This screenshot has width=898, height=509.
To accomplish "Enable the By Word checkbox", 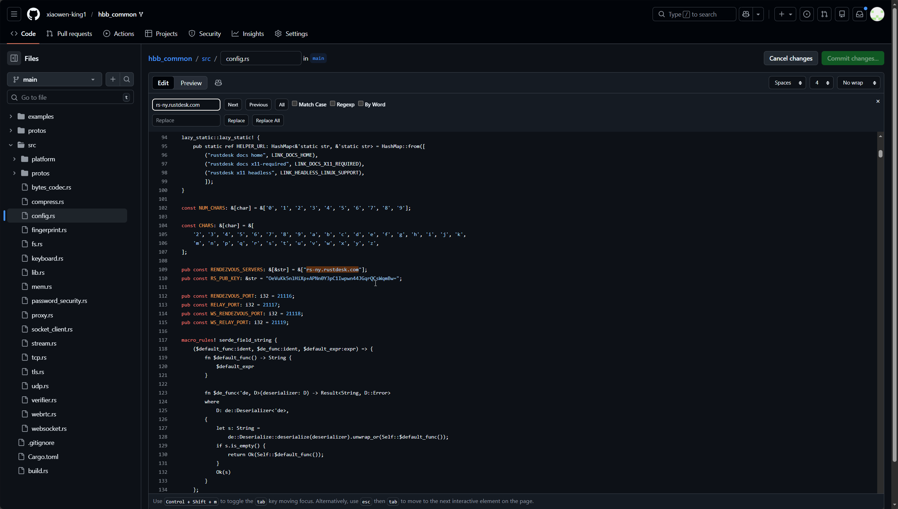I will [361, 104].
